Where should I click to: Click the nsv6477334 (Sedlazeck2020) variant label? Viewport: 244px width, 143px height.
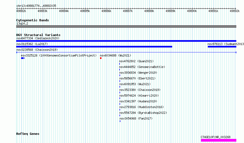pyautogui.click(x=38, y=38)
